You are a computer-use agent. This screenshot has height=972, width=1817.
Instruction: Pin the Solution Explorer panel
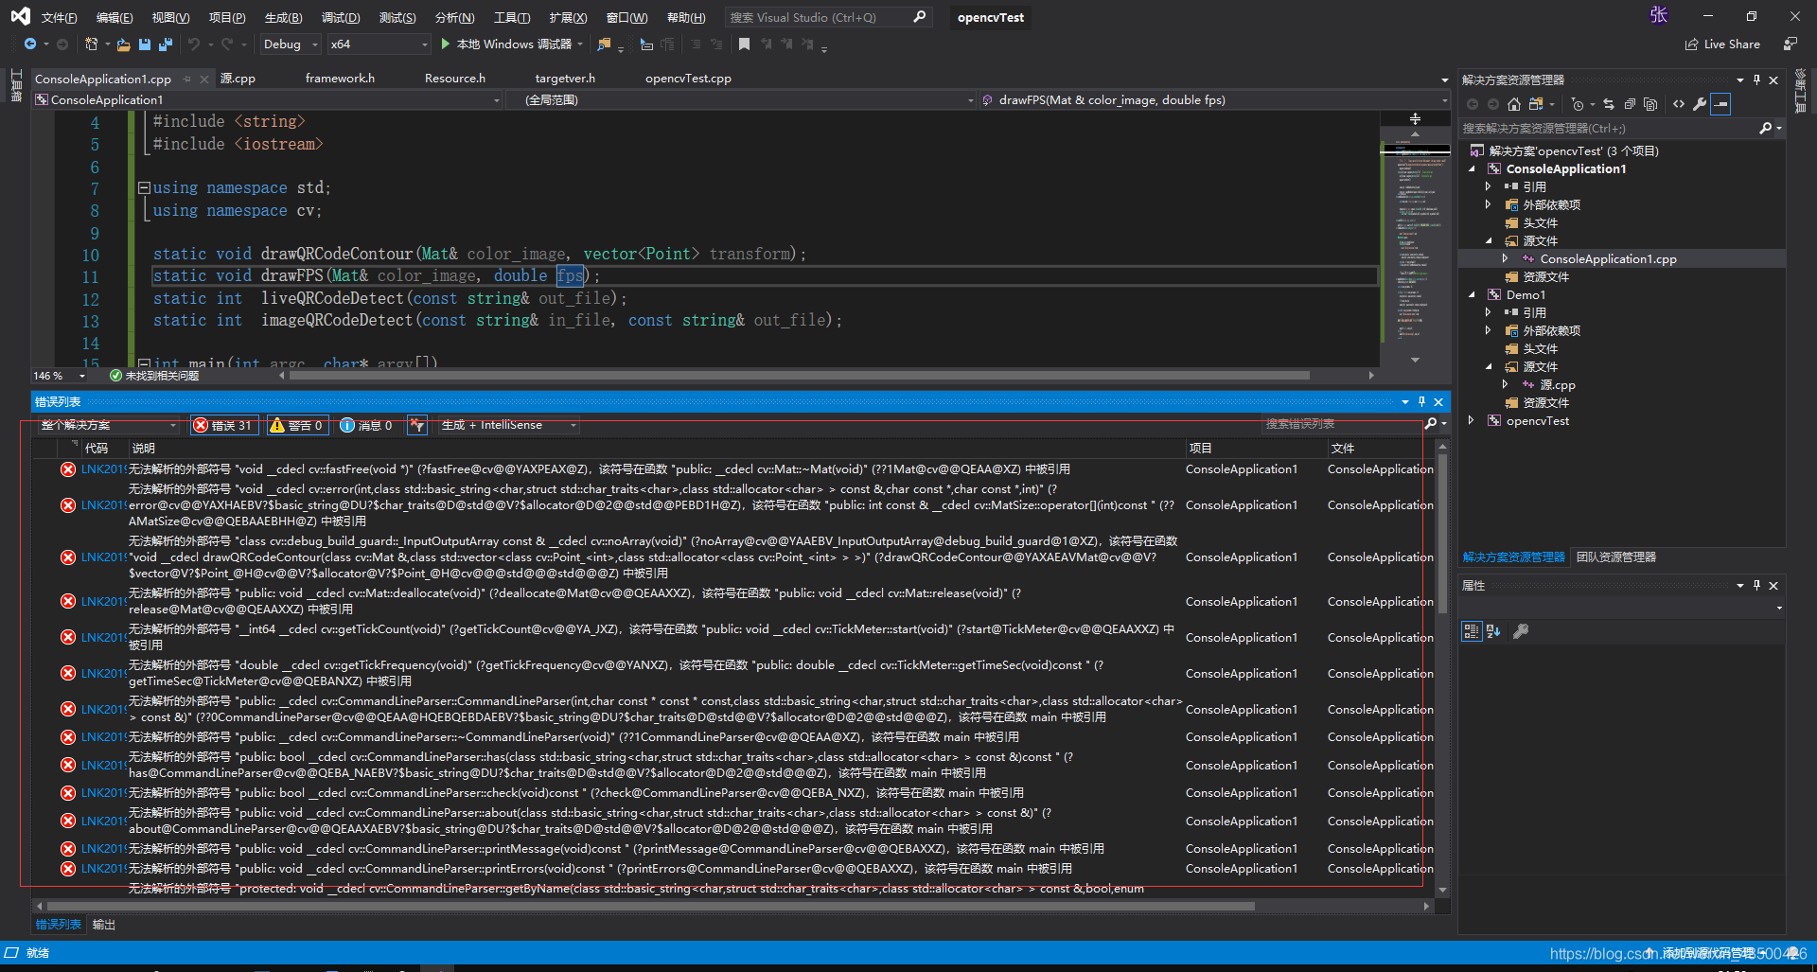1756,80
